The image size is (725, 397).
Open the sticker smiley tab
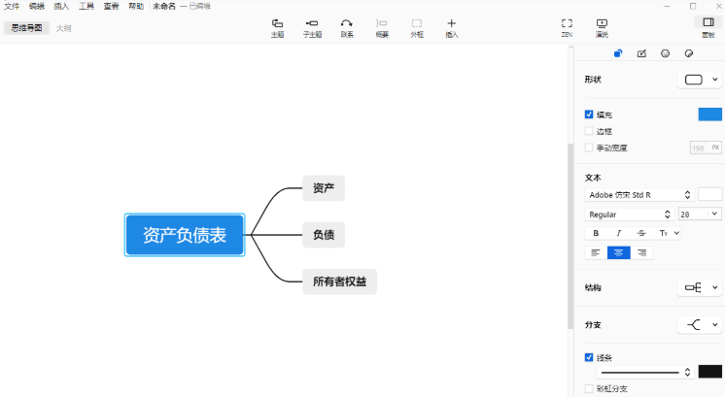pyautogui.click(x=665, y=53)
